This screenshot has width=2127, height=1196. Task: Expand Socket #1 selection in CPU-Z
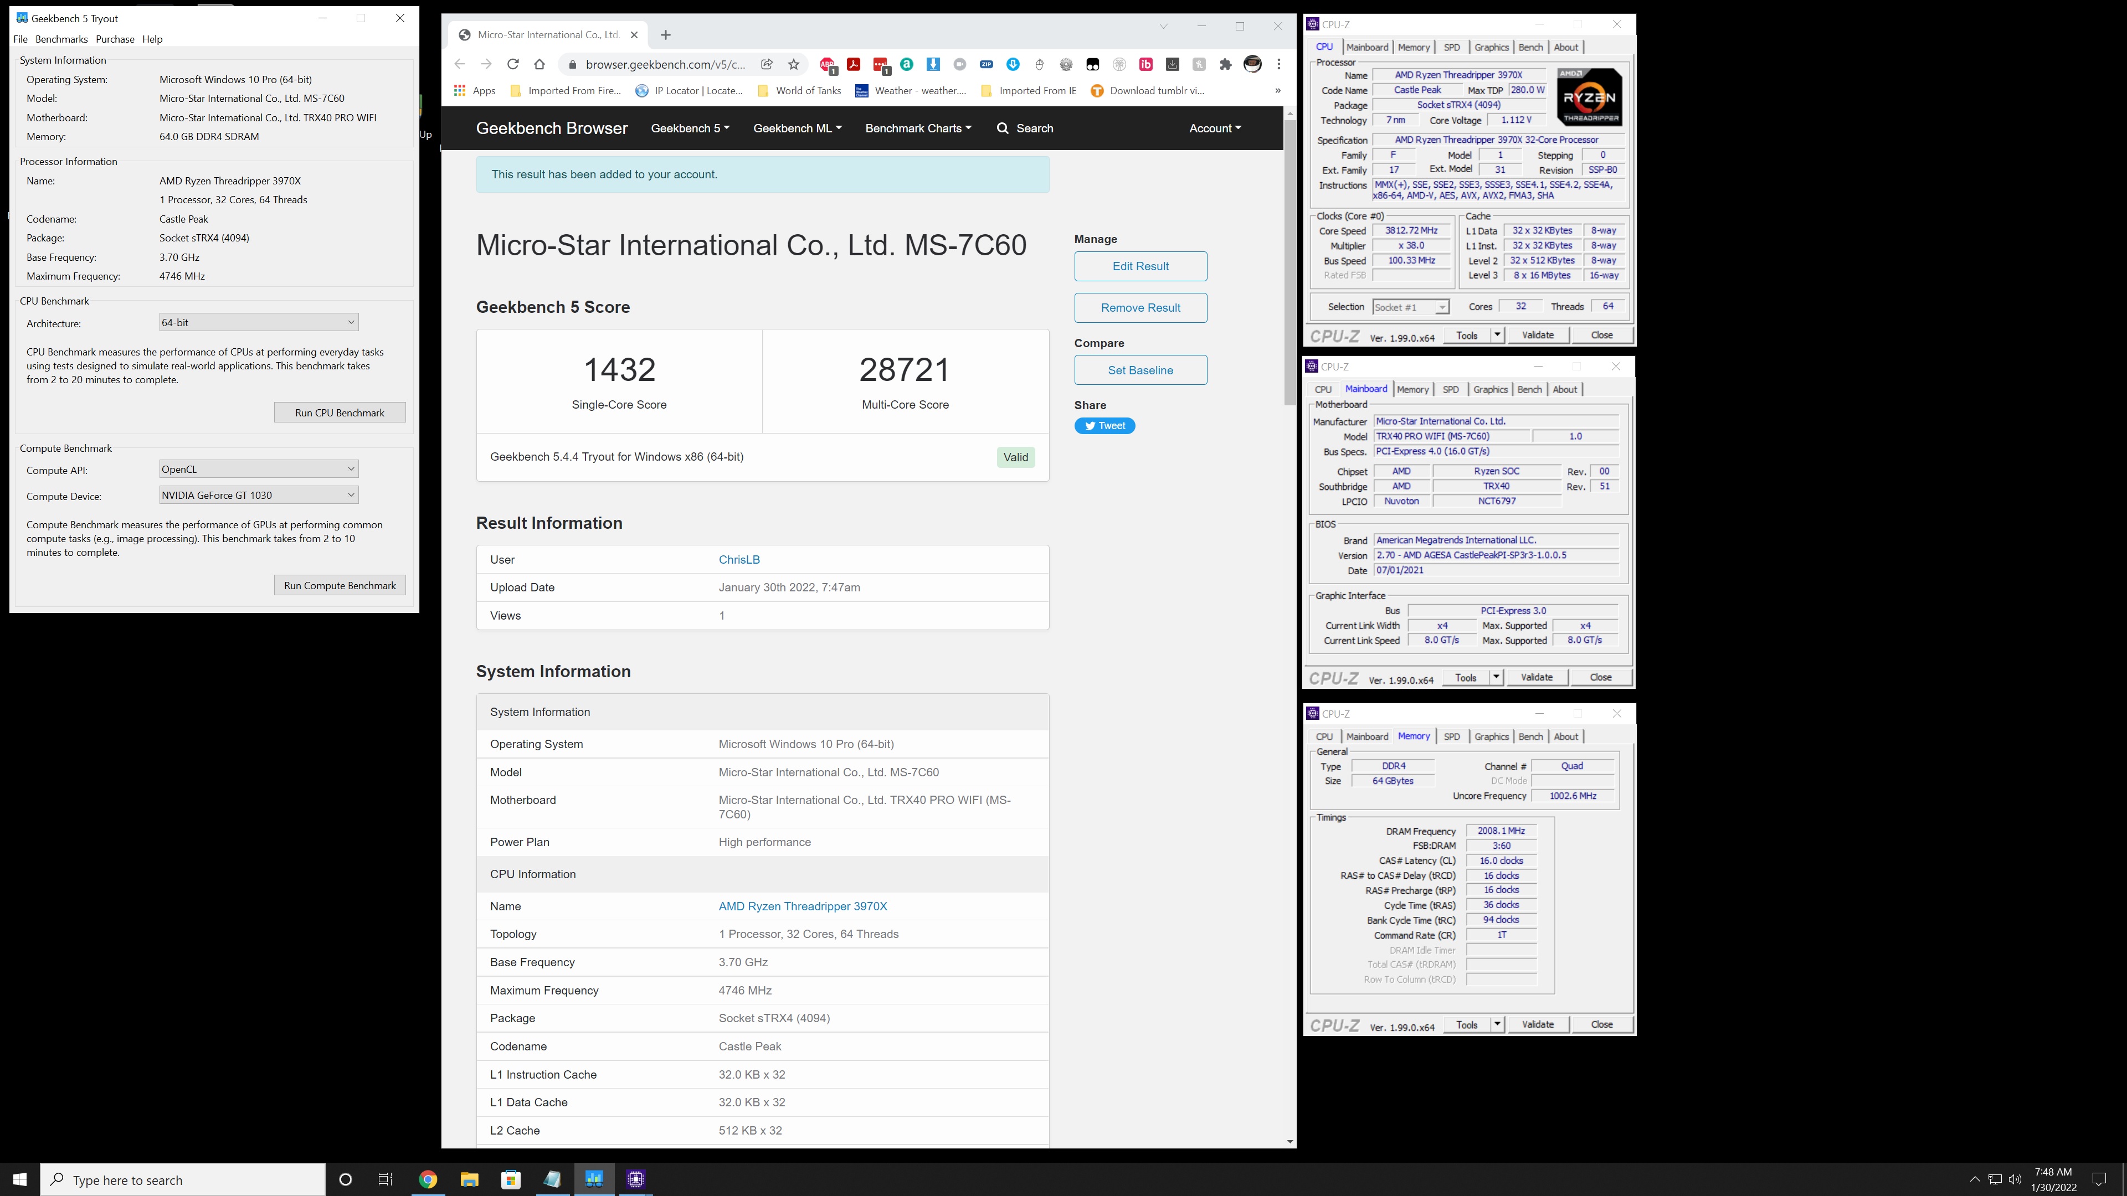1410,307
